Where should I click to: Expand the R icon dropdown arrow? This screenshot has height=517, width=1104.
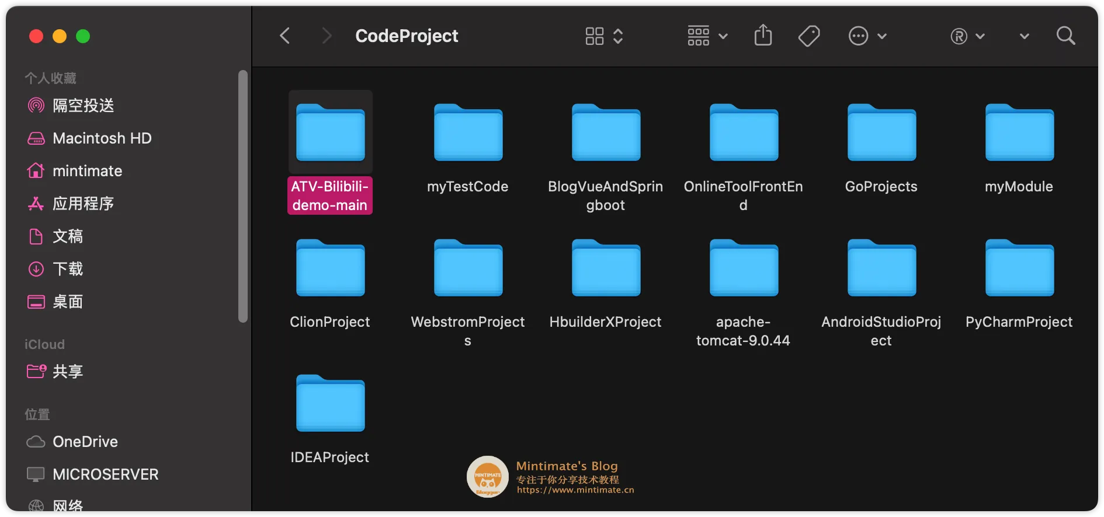point(980,36)
